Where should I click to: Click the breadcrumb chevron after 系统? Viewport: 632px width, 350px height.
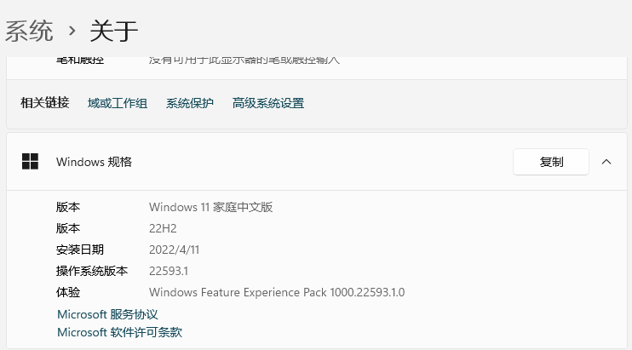pos(72,32)
